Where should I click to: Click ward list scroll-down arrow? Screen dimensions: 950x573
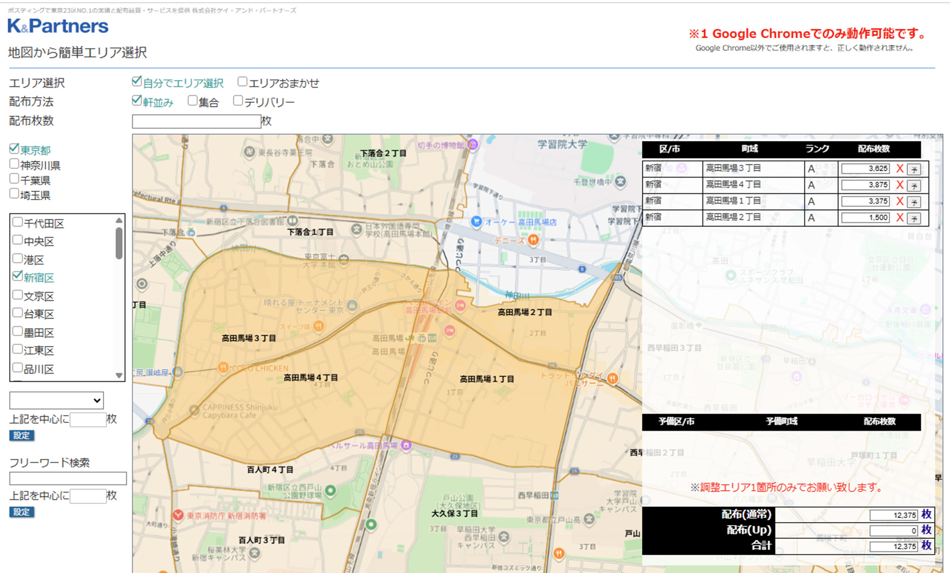[x=119, y=376]
